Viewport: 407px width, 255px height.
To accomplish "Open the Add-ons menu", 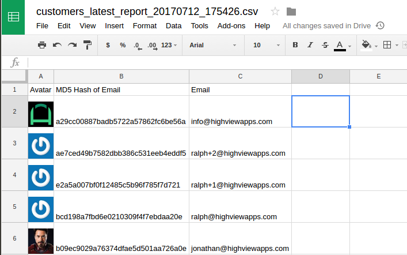I will coord(232,26).
